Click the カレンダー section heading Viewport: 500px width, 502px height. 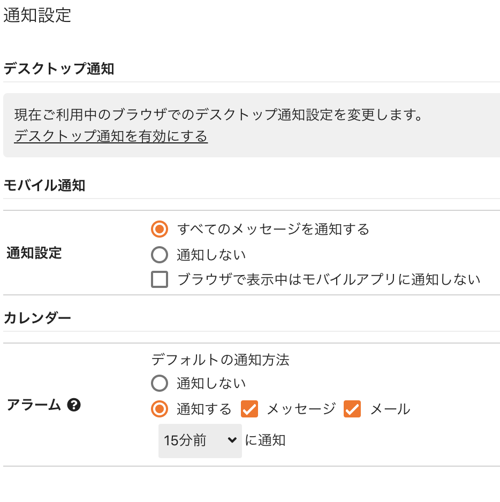(37, 318)
